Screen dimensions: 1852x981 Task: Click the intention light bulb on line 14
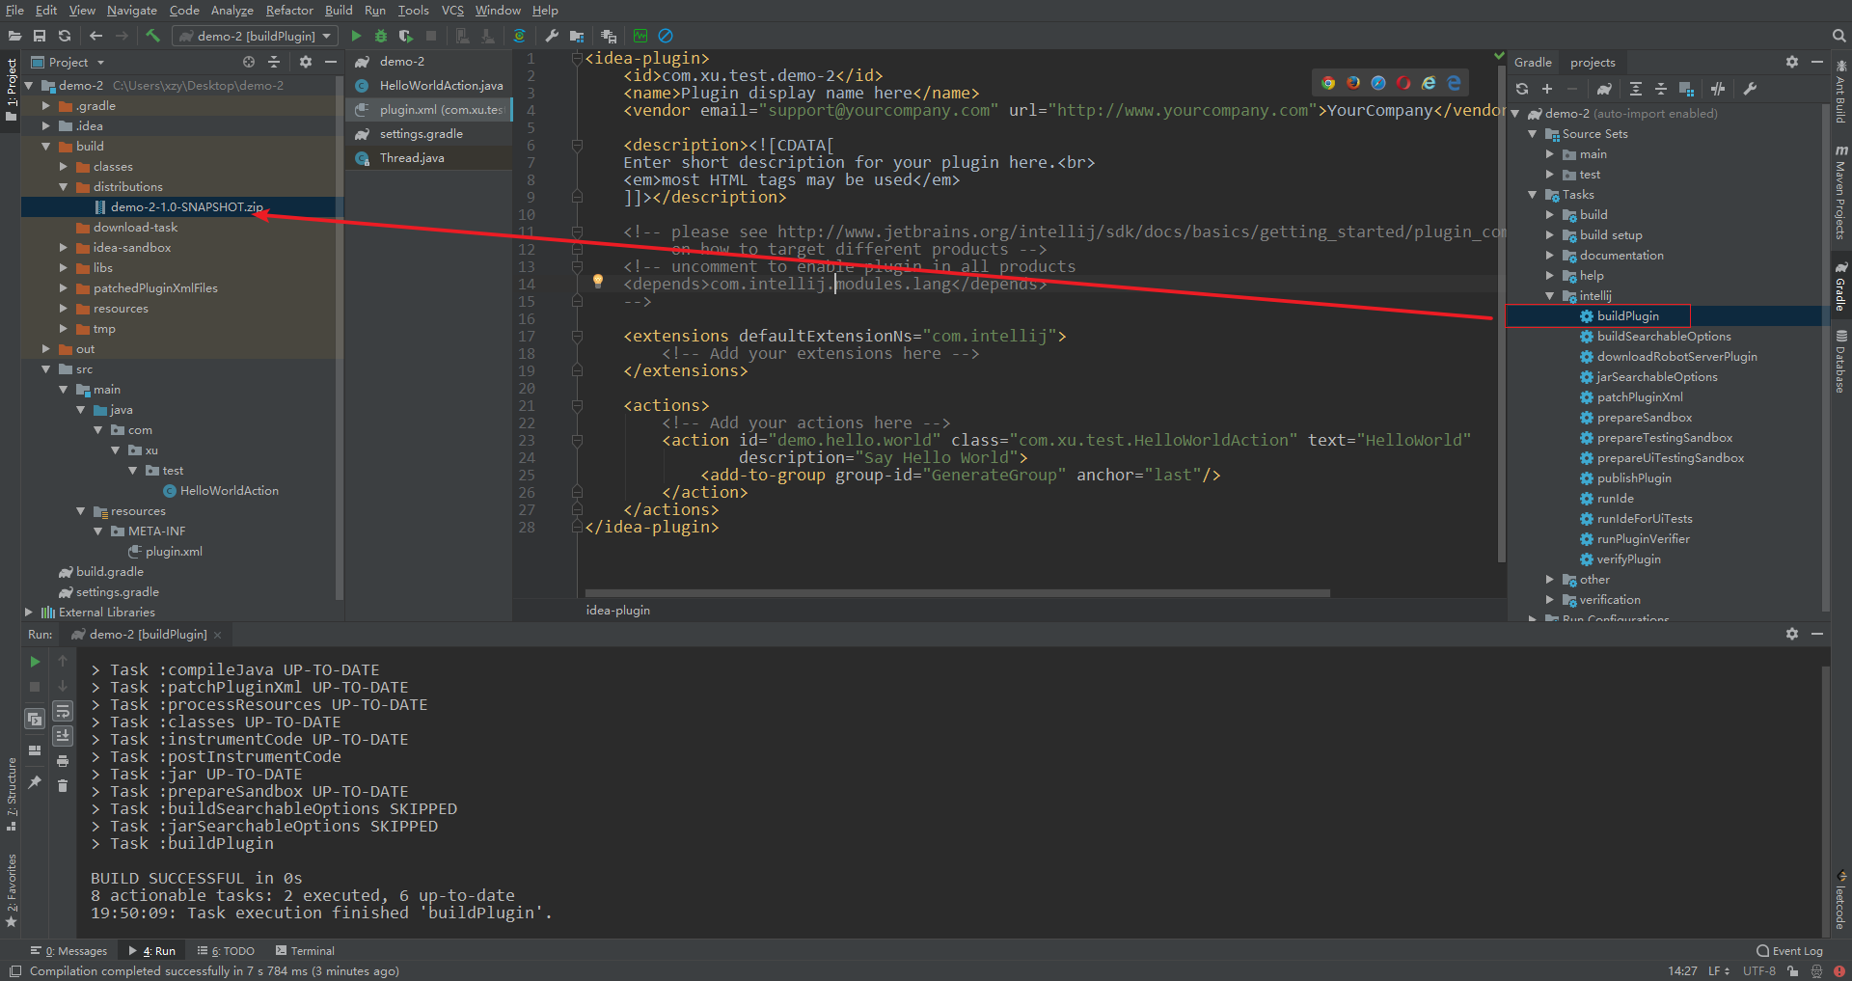tap(598, 281)
